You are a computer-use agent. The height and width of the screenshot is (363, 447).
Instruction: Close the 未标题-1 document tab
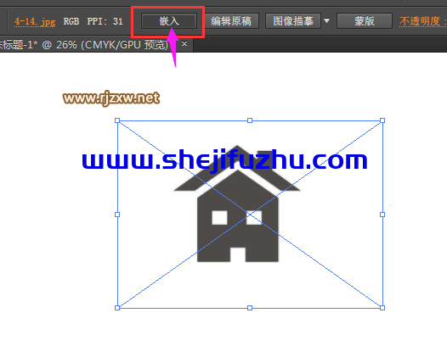[184, 44]
